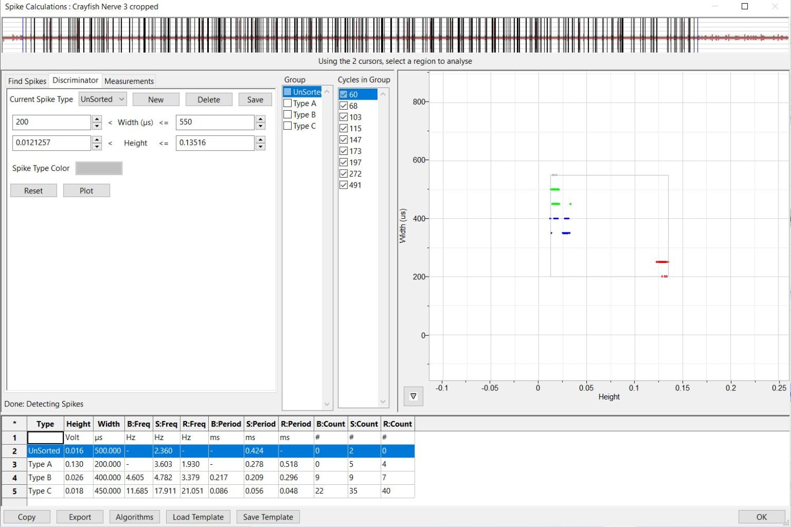Viewport: 791px width, 527px height.
Task: Click the down stepper arrow for maximum Height
Action: [x=260, y=147]
